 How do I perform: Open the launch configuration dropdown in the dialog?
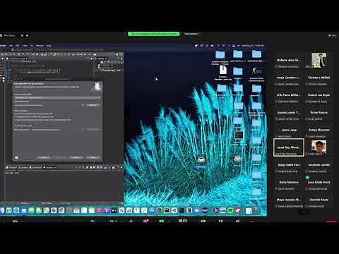click(57, 97)
